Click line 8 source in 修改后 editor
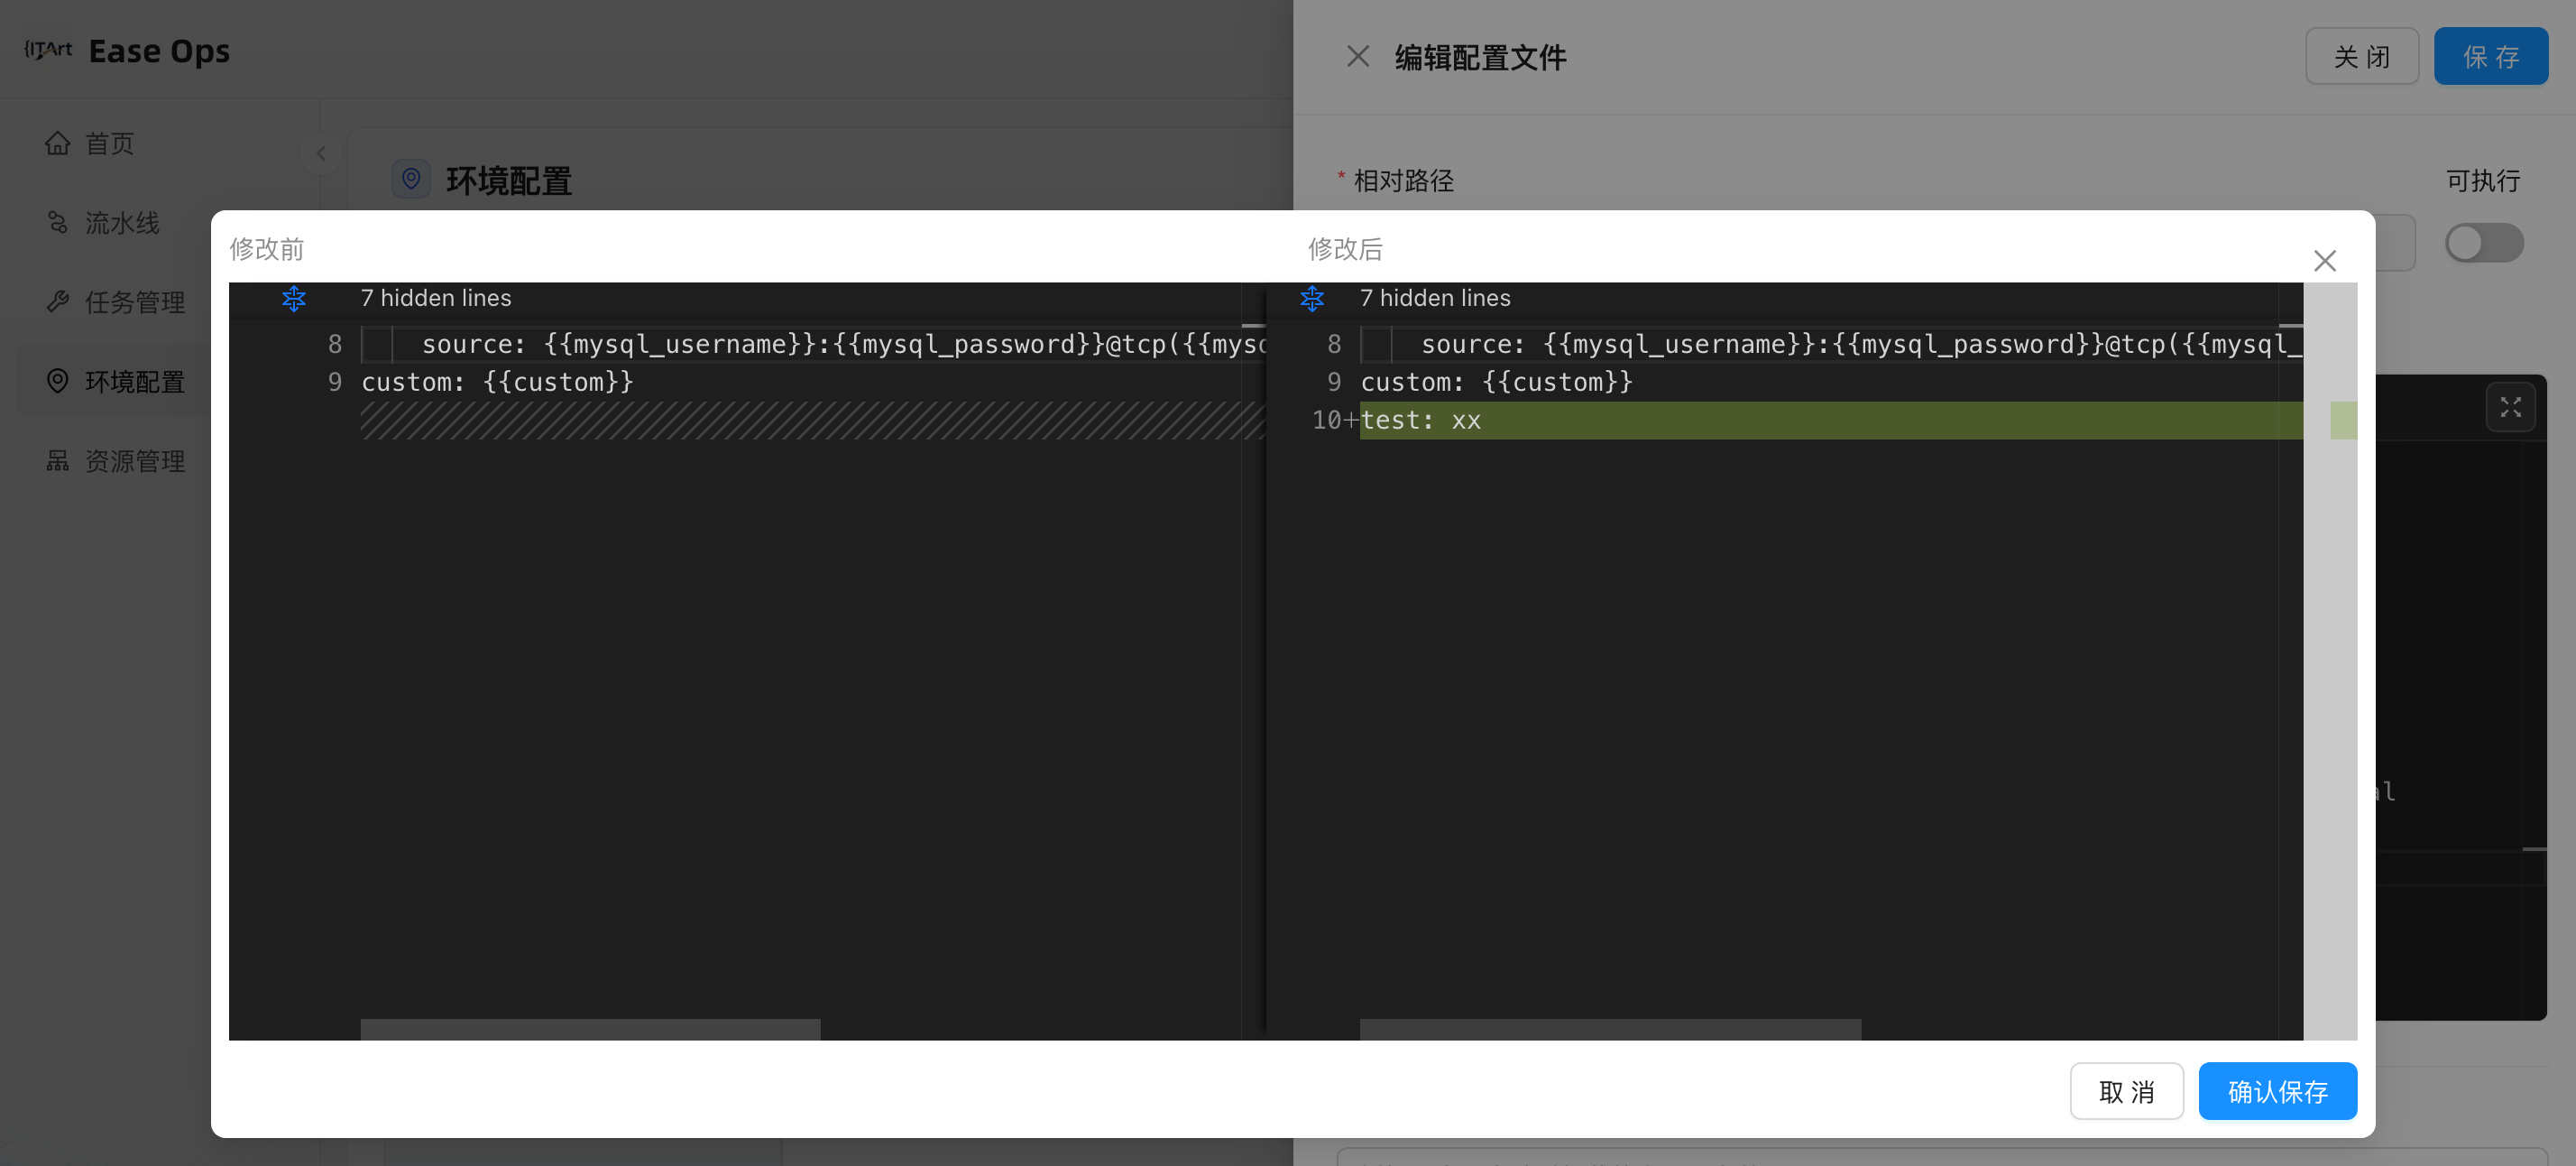This screenshot has width=2576, height=1166. pyautogui.click(x=1861, y=345)
